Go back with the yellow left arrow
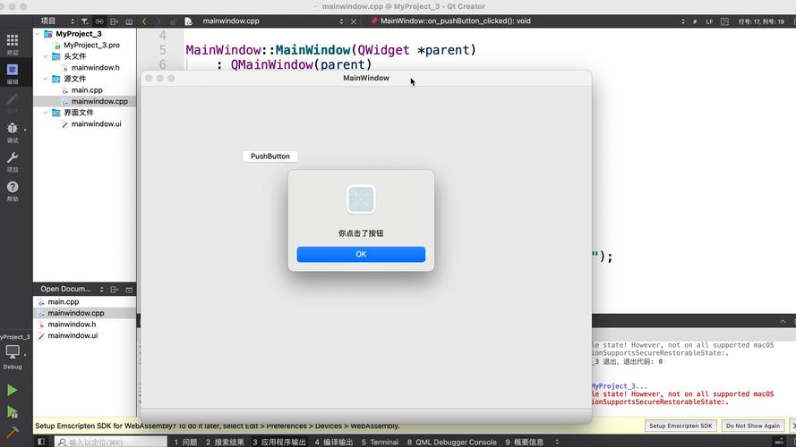Screen dimensions: 796x447 [x=145, y=21]
